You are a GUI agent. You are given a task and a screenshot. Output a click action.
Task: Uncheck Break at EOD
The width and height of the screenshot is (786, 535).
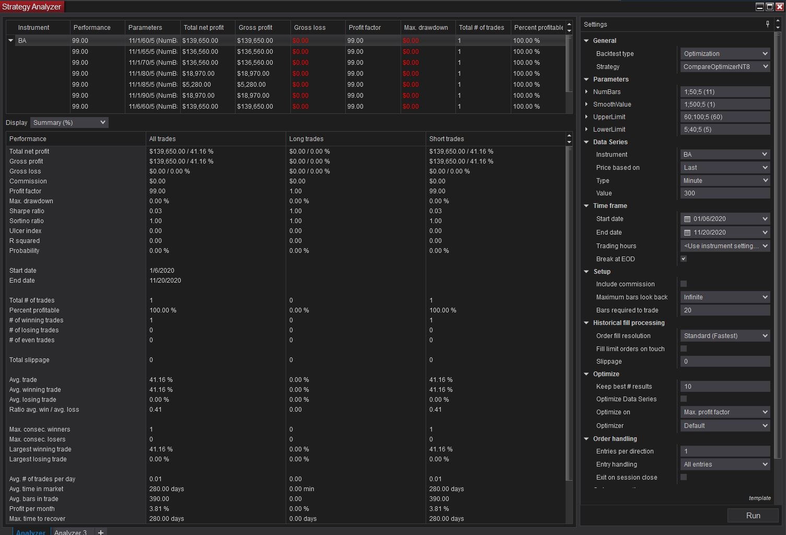click(x=684, y=259)
